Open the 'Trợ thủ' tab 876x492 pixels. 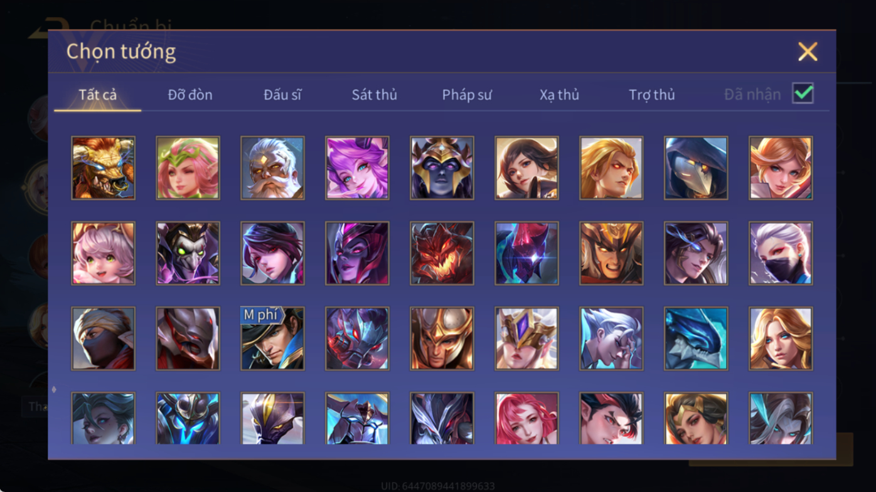click(652, 95)
